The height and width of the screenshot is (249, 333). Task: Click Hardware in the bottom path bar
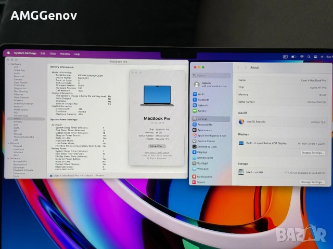pyautogui.click(x=87, y=175)
